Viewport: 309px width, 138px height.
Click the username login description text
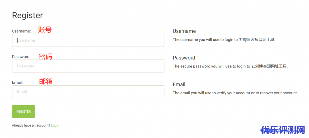[224, 39]
